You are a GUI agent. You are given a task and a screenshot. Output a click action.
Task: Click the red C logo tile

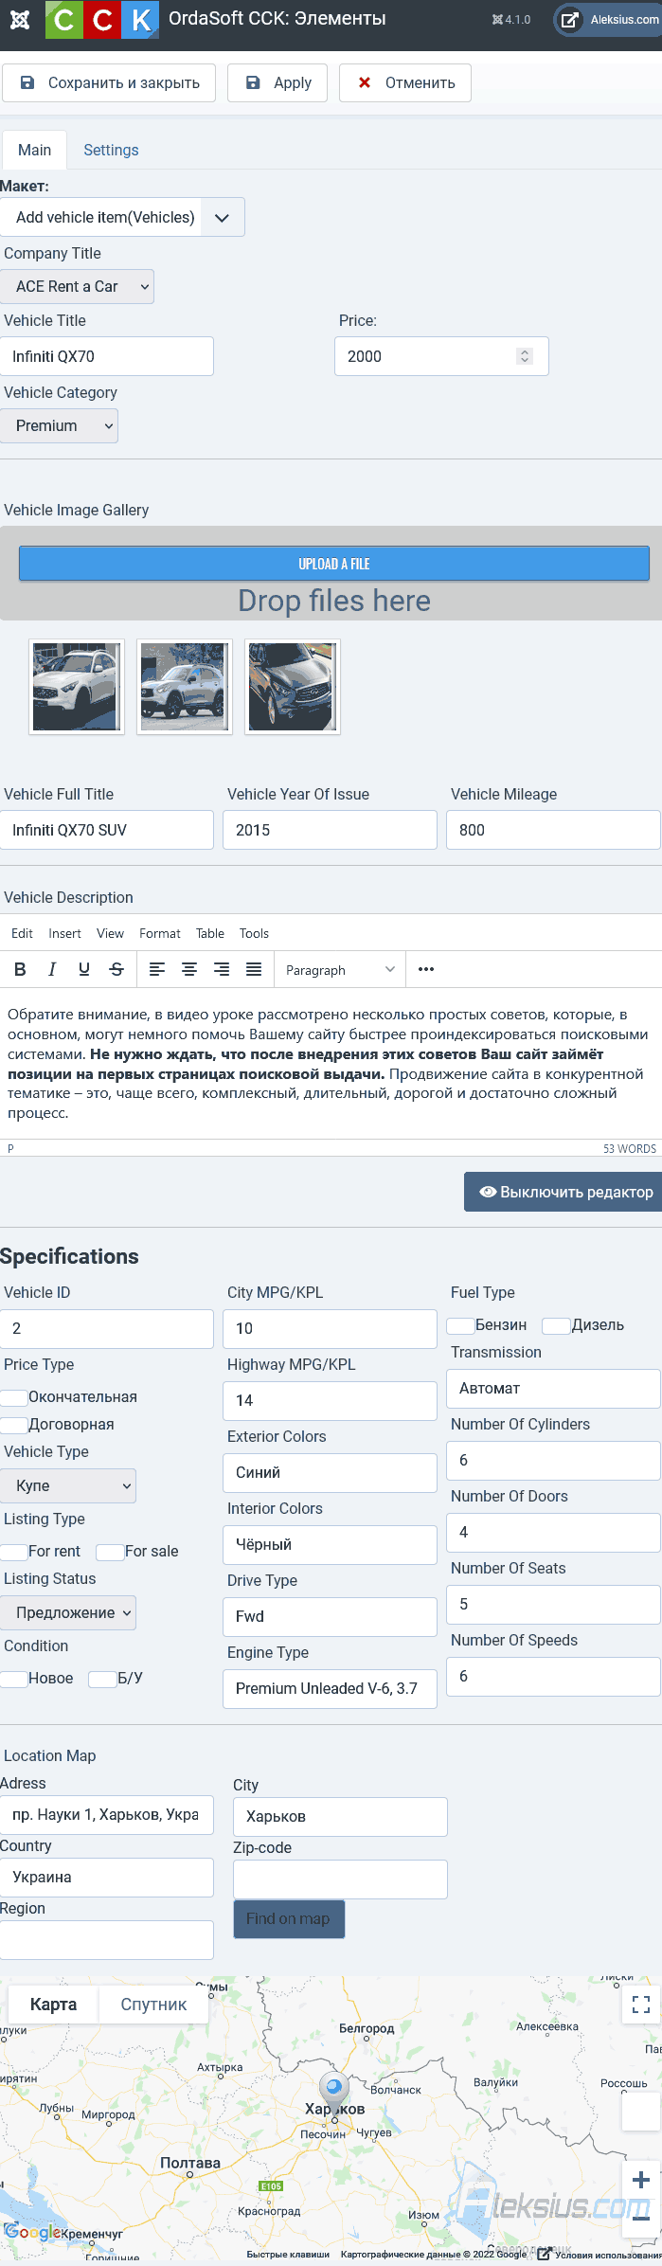(102, 20)
